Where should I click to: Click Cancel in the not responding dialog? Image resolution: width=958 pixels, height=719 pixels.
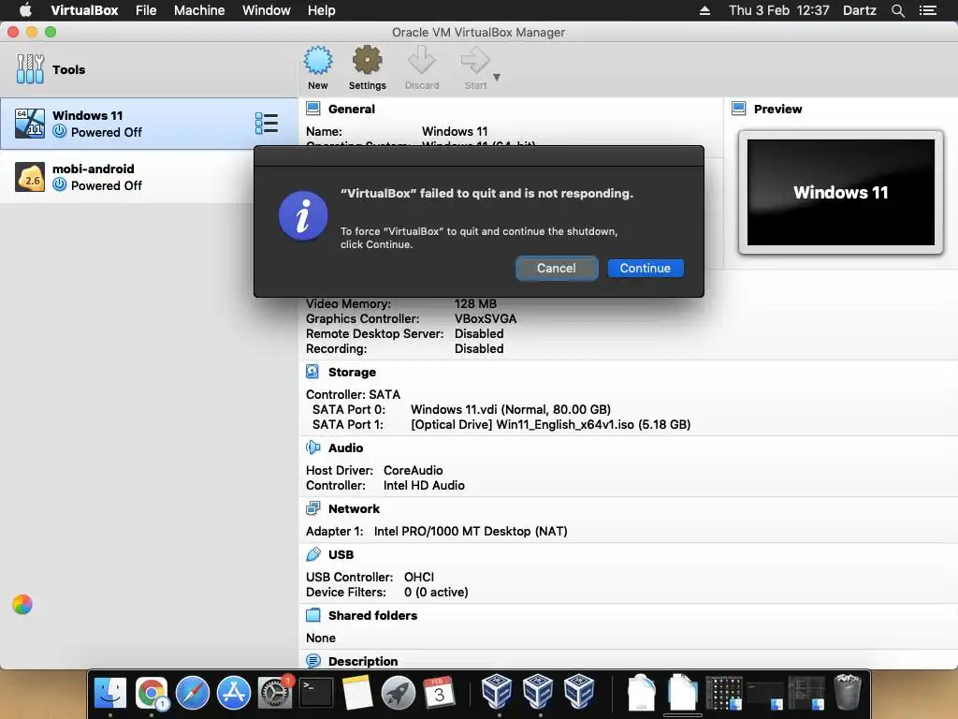(556, 268)
